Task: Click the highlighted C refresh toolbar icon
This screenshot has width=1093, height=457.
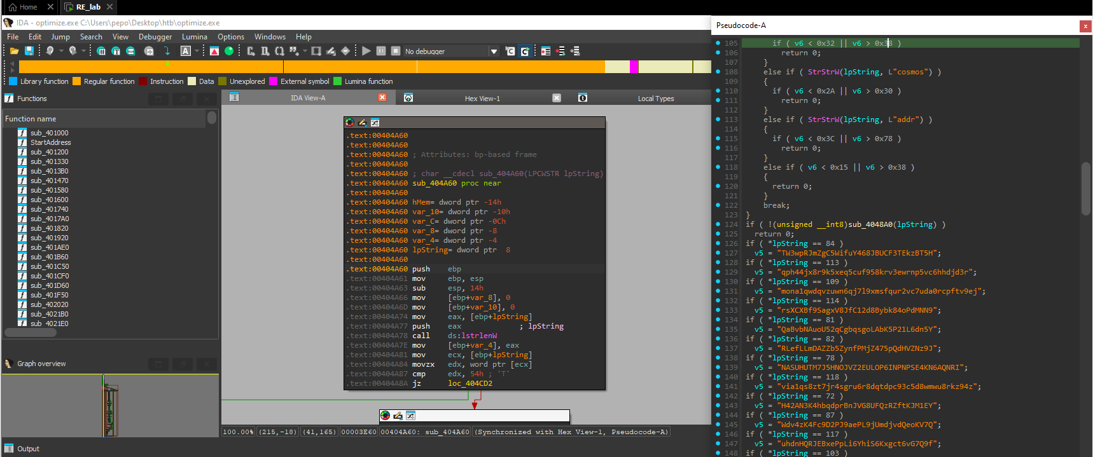Action: (525, 51)
